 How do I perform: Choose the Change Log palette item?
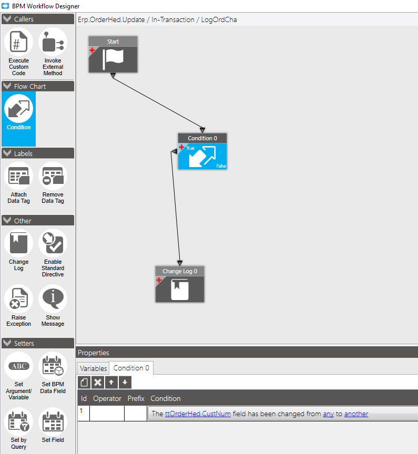click(18, 250)
